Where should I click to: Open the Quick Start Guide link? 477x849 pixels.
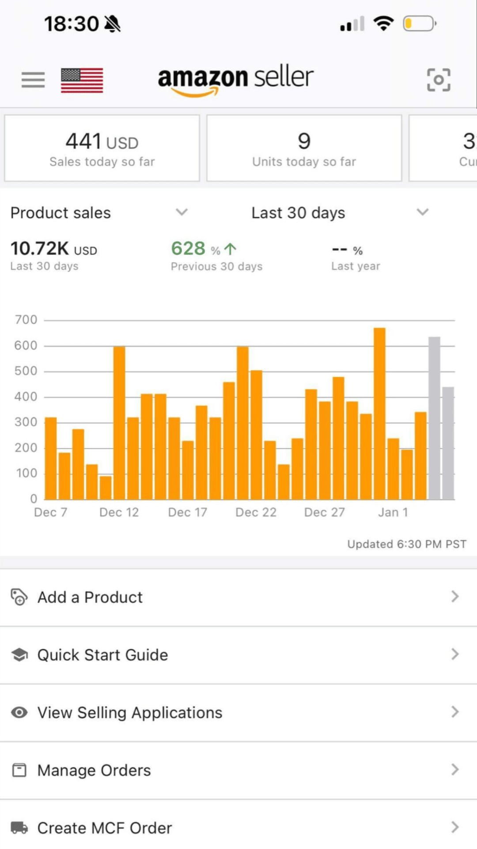pos(102,654)
